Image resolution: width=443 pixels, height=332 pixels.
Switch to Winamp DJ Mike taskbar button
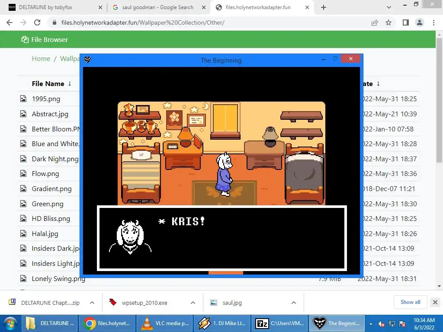coord(222,323)
